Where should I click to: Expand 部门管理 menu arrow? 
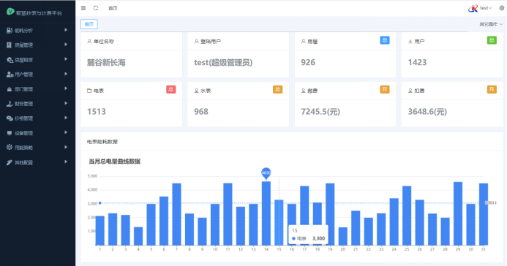point(66,88)
